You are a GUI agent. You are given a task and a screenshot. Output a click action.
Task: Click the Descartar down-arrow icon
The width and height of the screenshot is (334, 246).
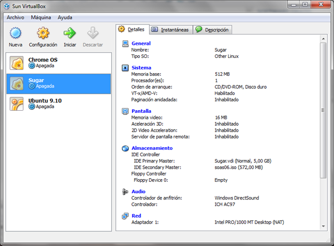93,33
